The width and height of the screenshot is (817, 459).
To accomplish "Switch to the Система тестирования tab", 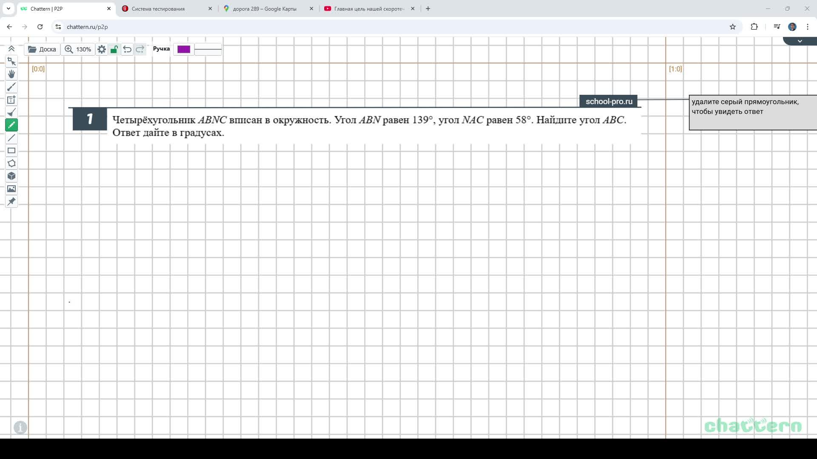I will (167, 8).
